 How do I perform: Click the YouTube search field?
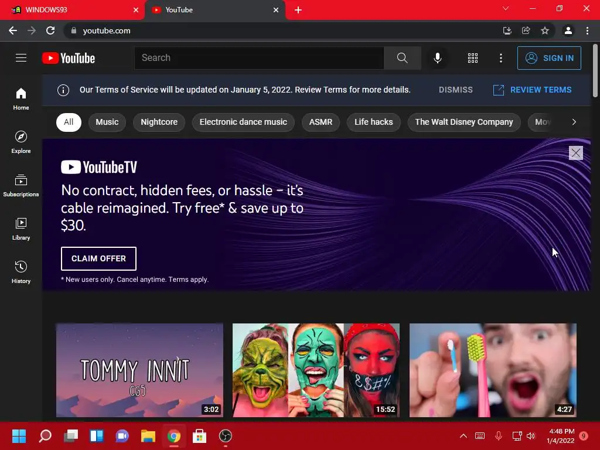(x=259, y=58)
